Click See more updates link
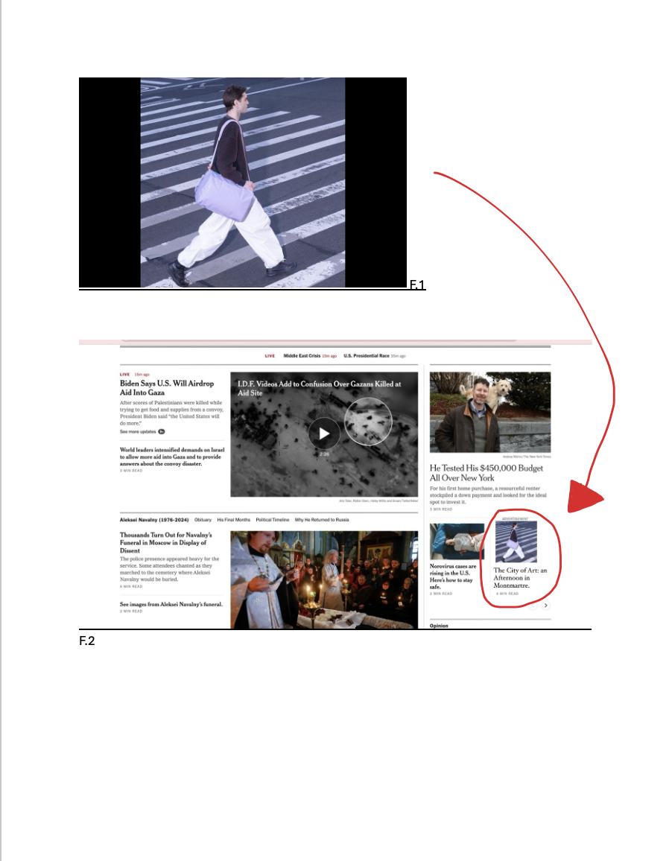The height and width of the screenshot is (861, 669). coord(138,431)
